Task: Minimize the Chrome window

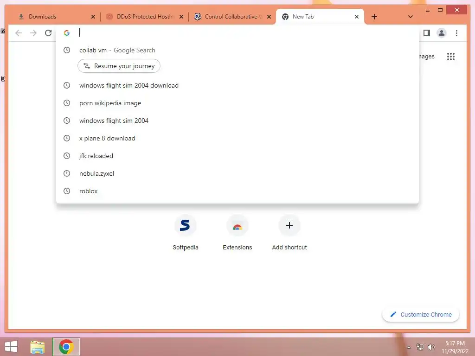Action: pyautogui.click(x=427, y=10)
